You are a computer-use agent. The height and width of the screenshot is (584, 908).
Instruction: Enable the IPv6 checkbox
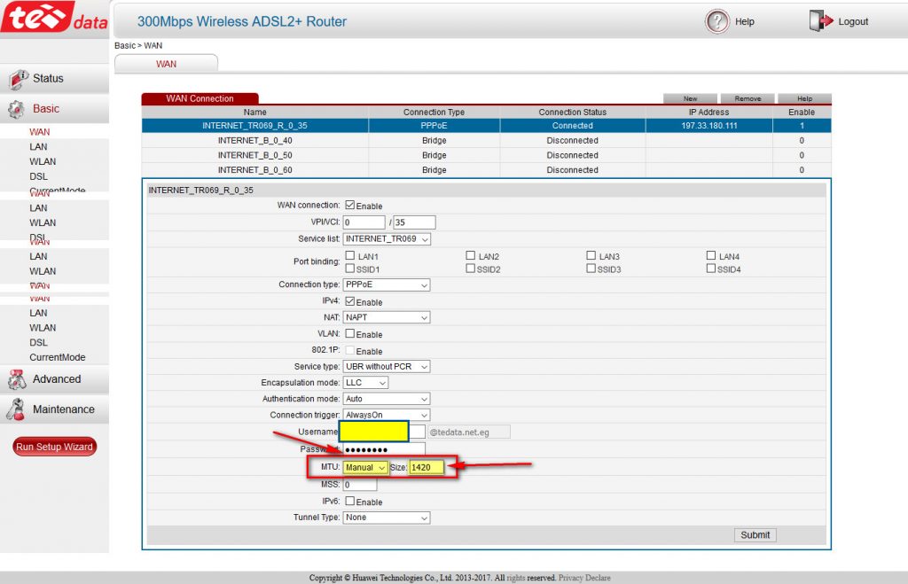(x=349, y=501)
